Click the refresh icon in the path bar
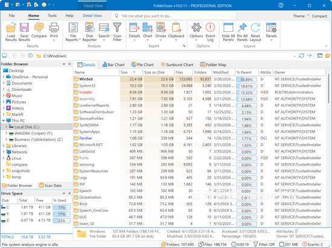The image size is (332, 248). click(x=301, y=56)
